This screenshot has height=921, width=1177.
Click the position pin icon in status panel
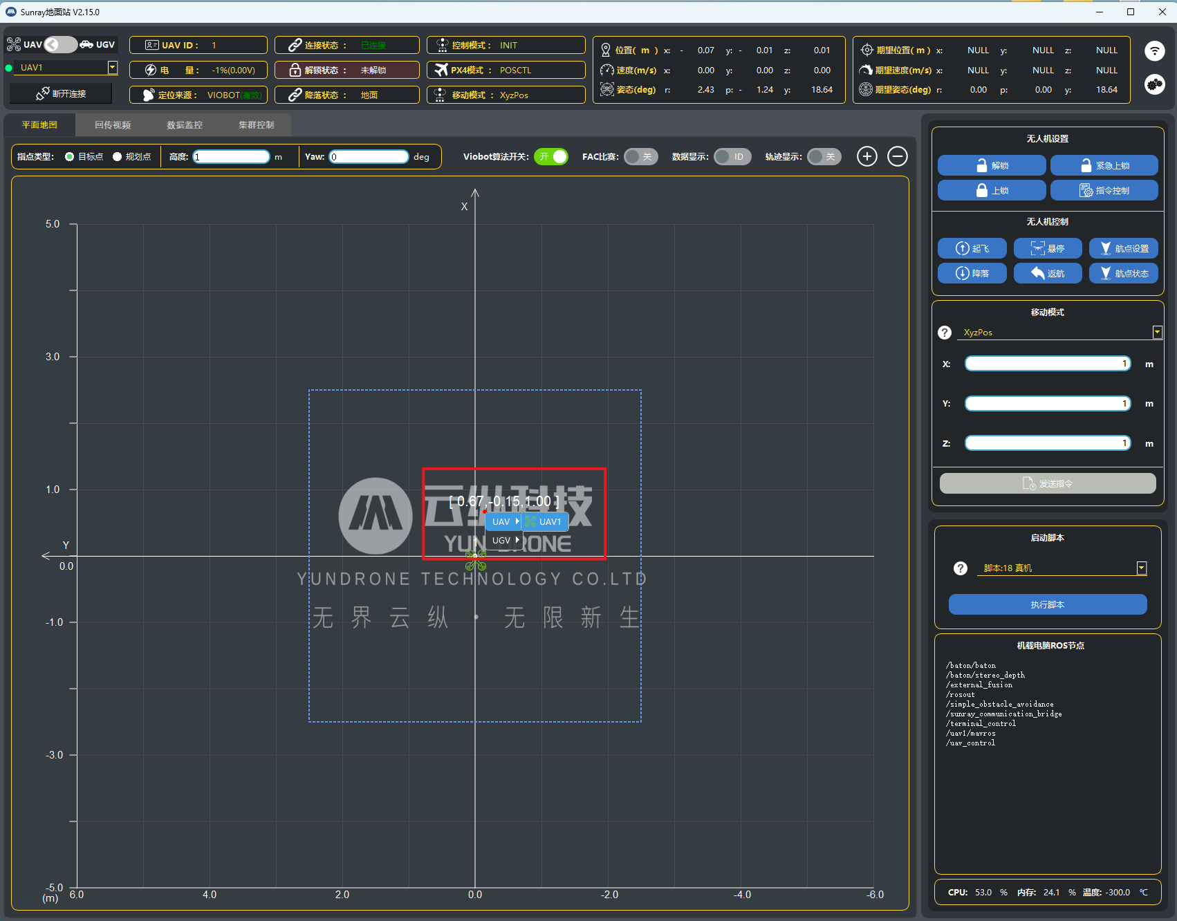click(x=606, y=50)
